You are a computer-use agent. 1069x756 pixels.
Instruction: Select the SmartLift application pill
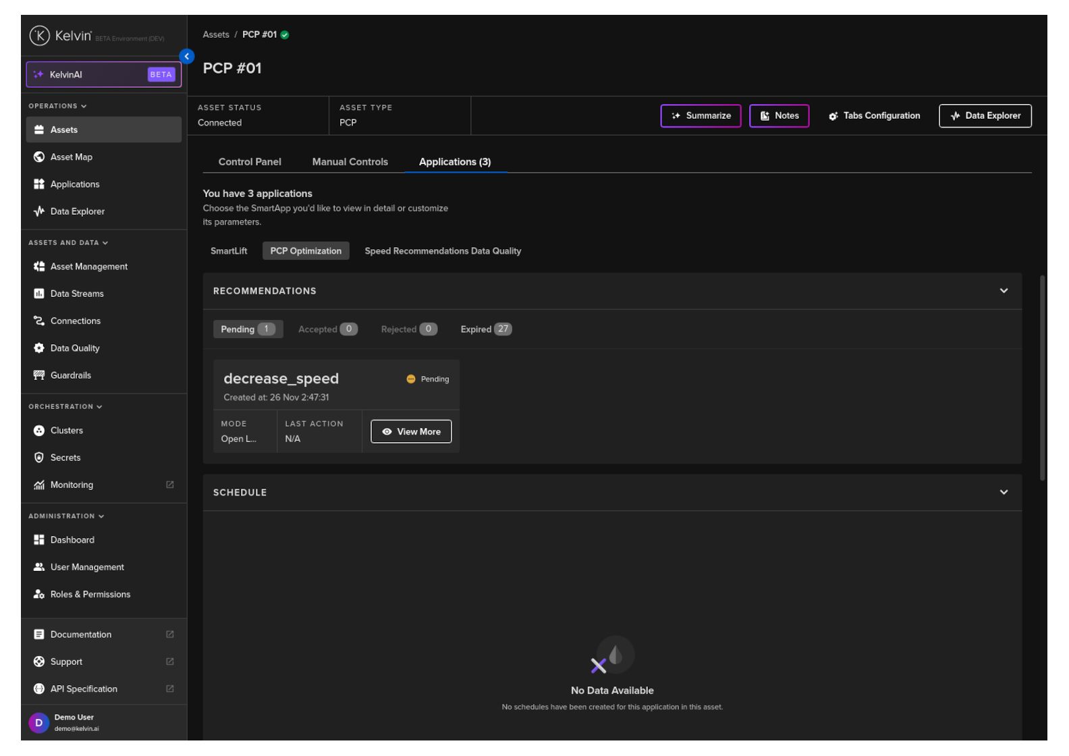[229, 251]
